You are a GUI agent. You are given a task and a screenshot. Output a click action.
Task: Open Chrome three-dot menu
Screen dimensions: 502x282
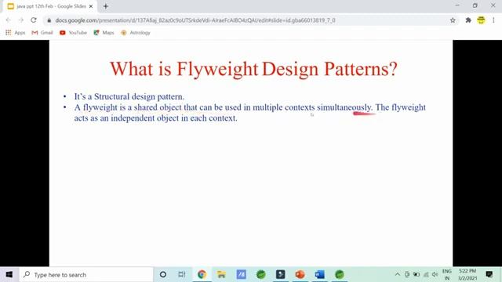(x=493, y=20)
